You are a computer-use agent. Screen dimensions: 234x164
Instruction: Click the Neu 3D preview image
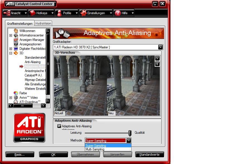133,86
